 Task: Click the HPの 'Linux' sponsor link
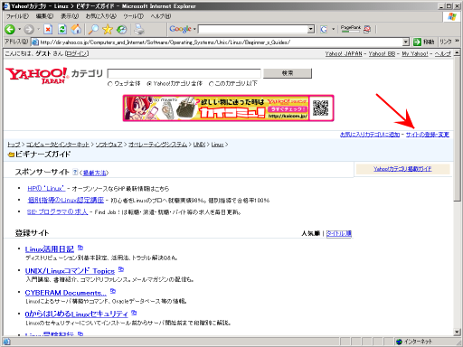pos(46,189)
